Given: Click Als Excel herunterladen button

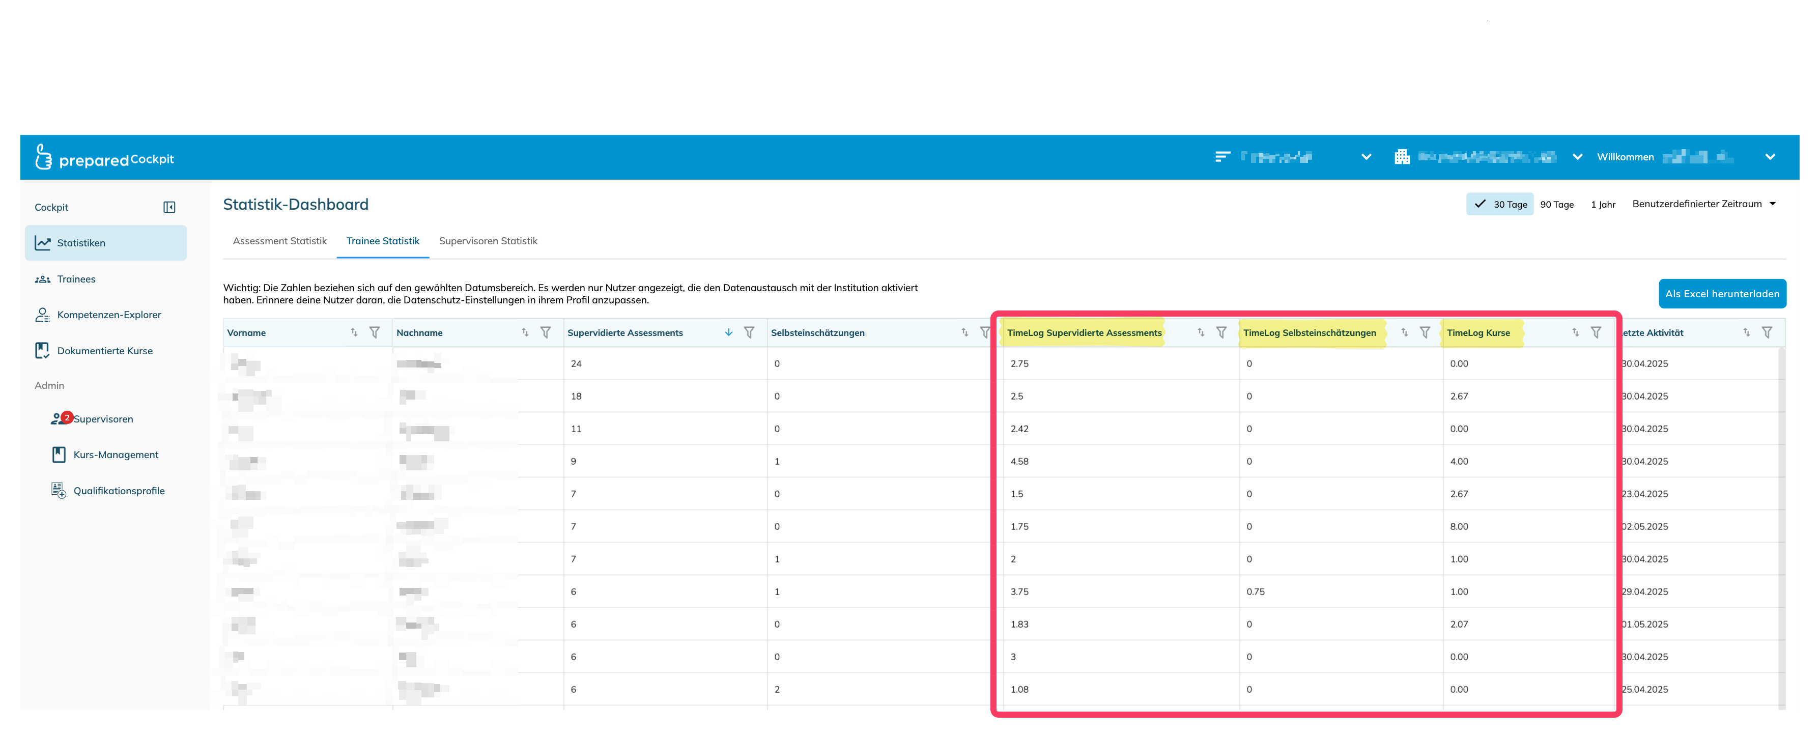Looking at the screenshot, I should [x=1722, y=294].
